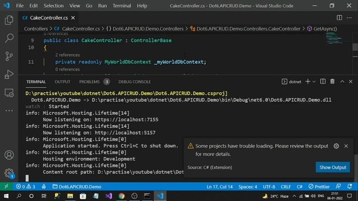This screenshot has height=201, width=358.
Task: Open the Explorer view in activity bar
Action: [9, 20]
